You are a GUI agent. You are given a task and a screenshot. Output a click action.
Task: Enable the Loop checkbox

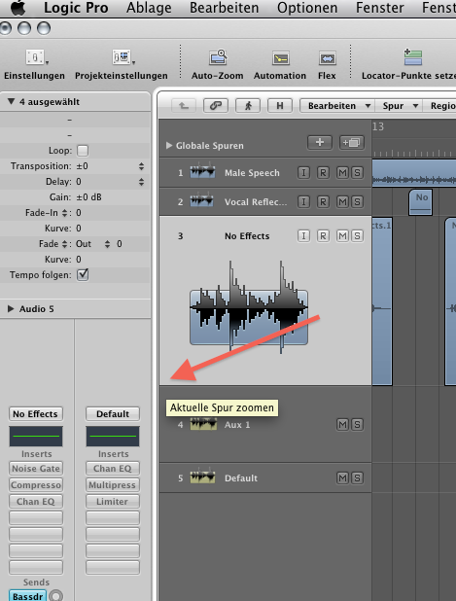pyautogui.click(x=83, y=150)
